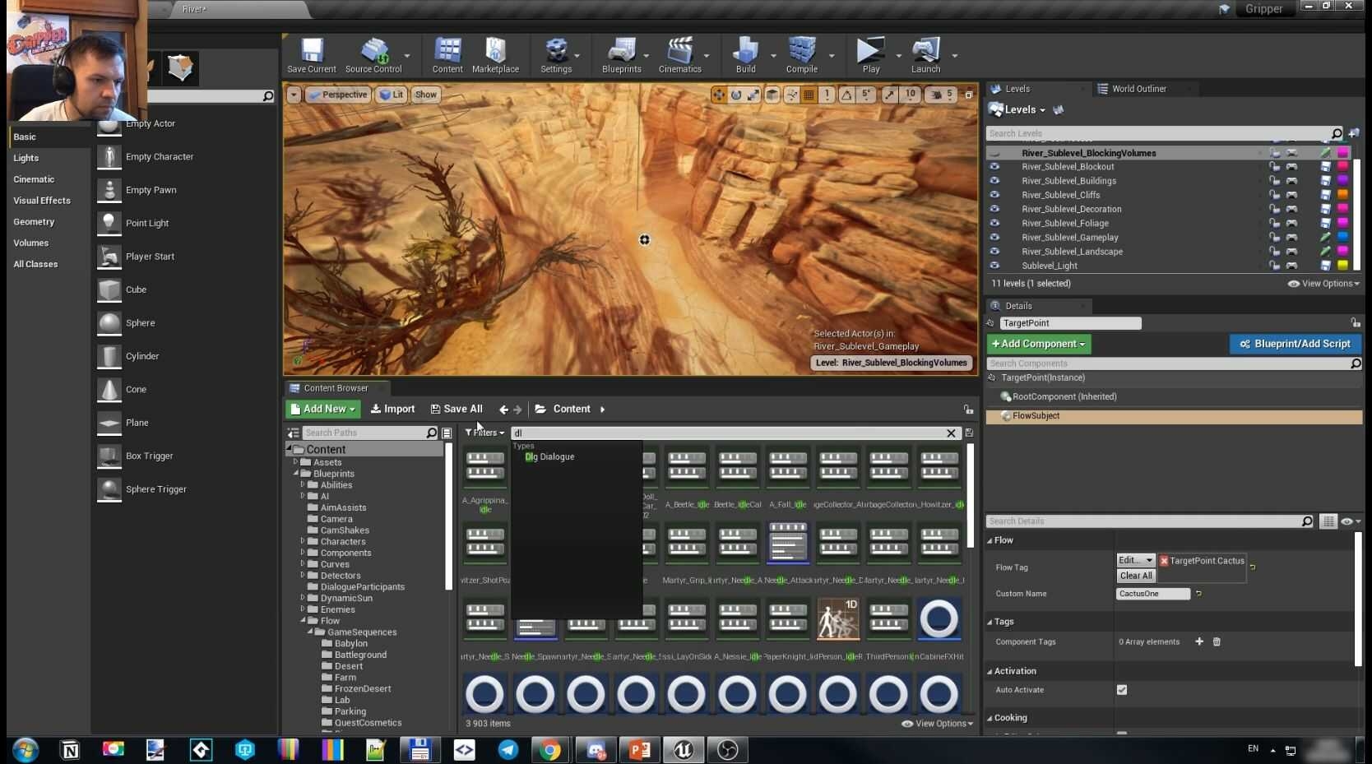Toggle the Auto Activate checkbox
1372x764 pixels.
(x=1122, y=690)
